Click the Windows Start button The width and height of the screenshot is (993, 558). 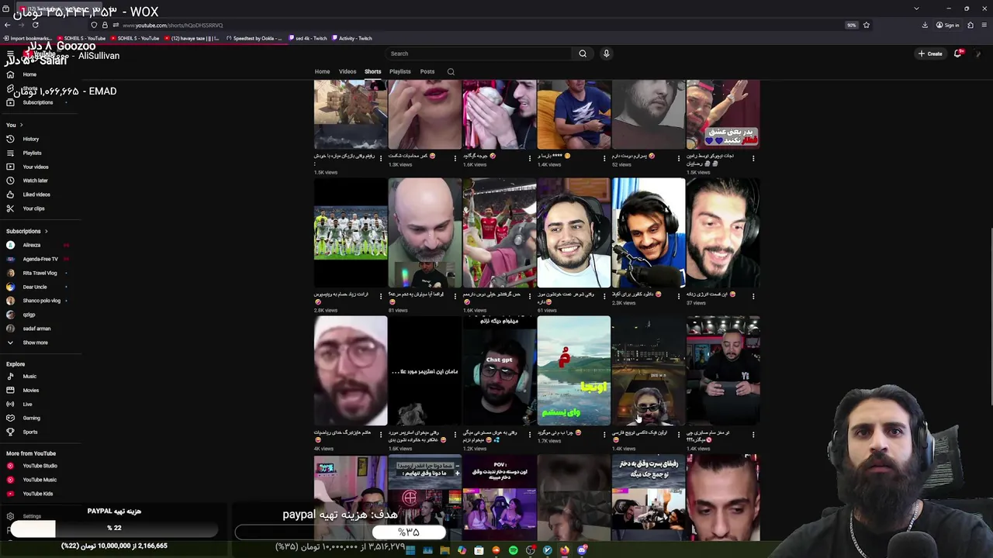click(411, 550)
